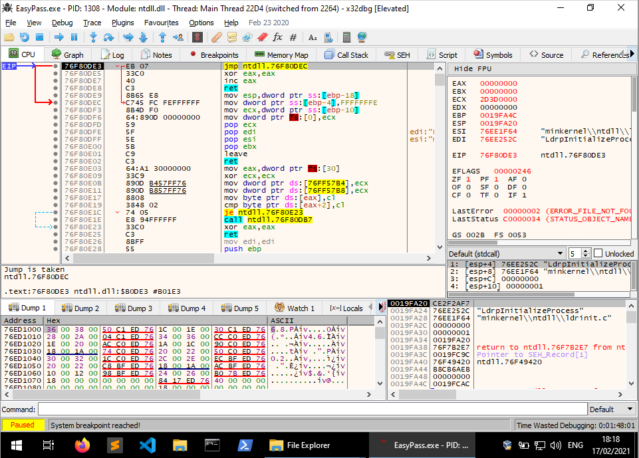
Task: Execute till return with the up-arrow icon
Action: 163,37
